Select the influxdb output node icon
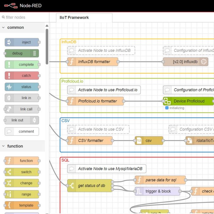214x214 pixels. (203, 62)
